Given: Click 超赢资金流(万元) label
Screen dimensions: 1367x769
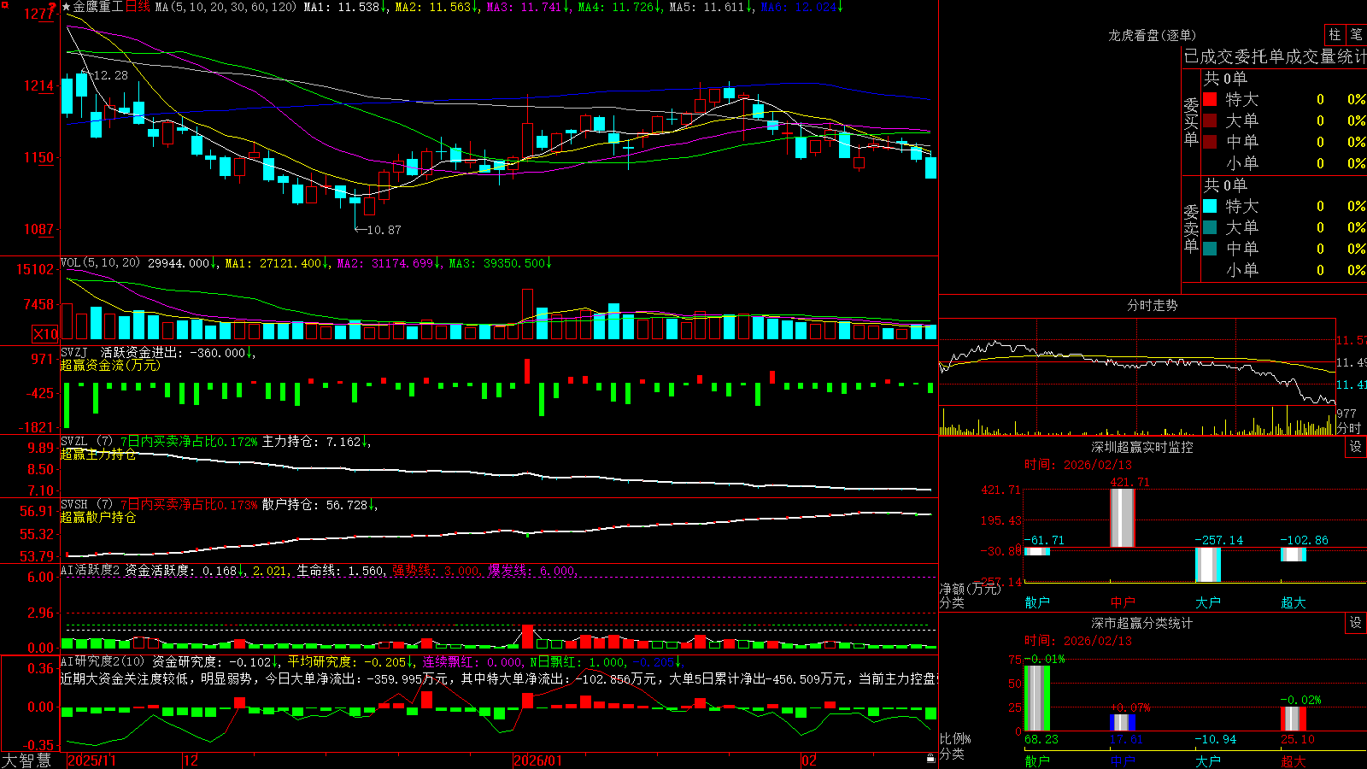Looking at the screenshot, I should pyautogui.click(x=110, y=365).
